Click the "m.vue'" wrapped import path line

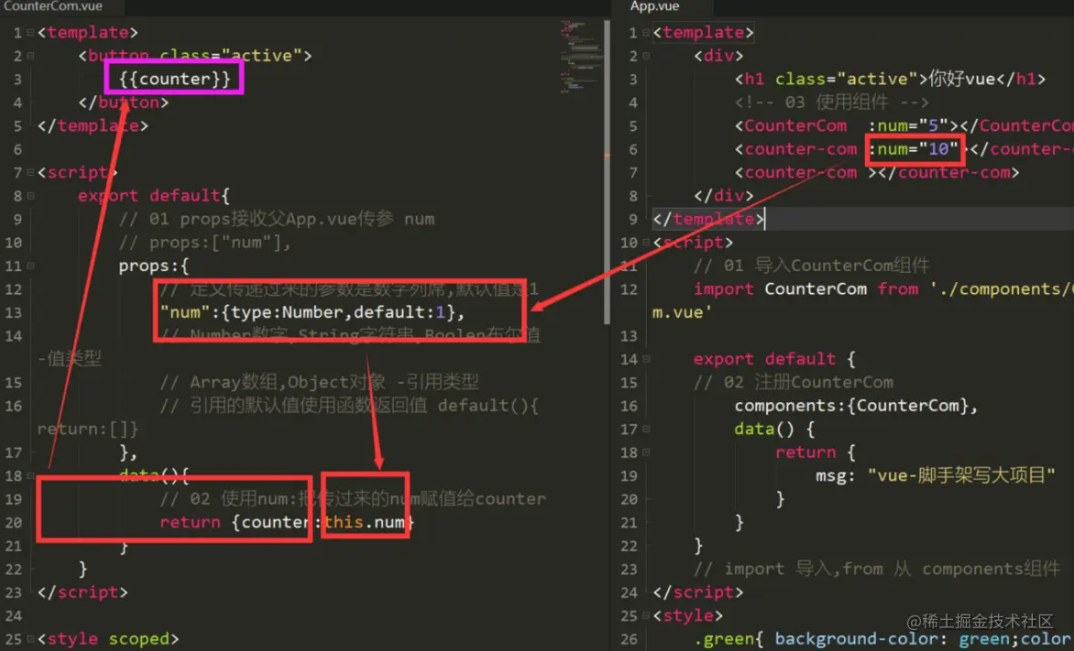[x=682, y=312]
